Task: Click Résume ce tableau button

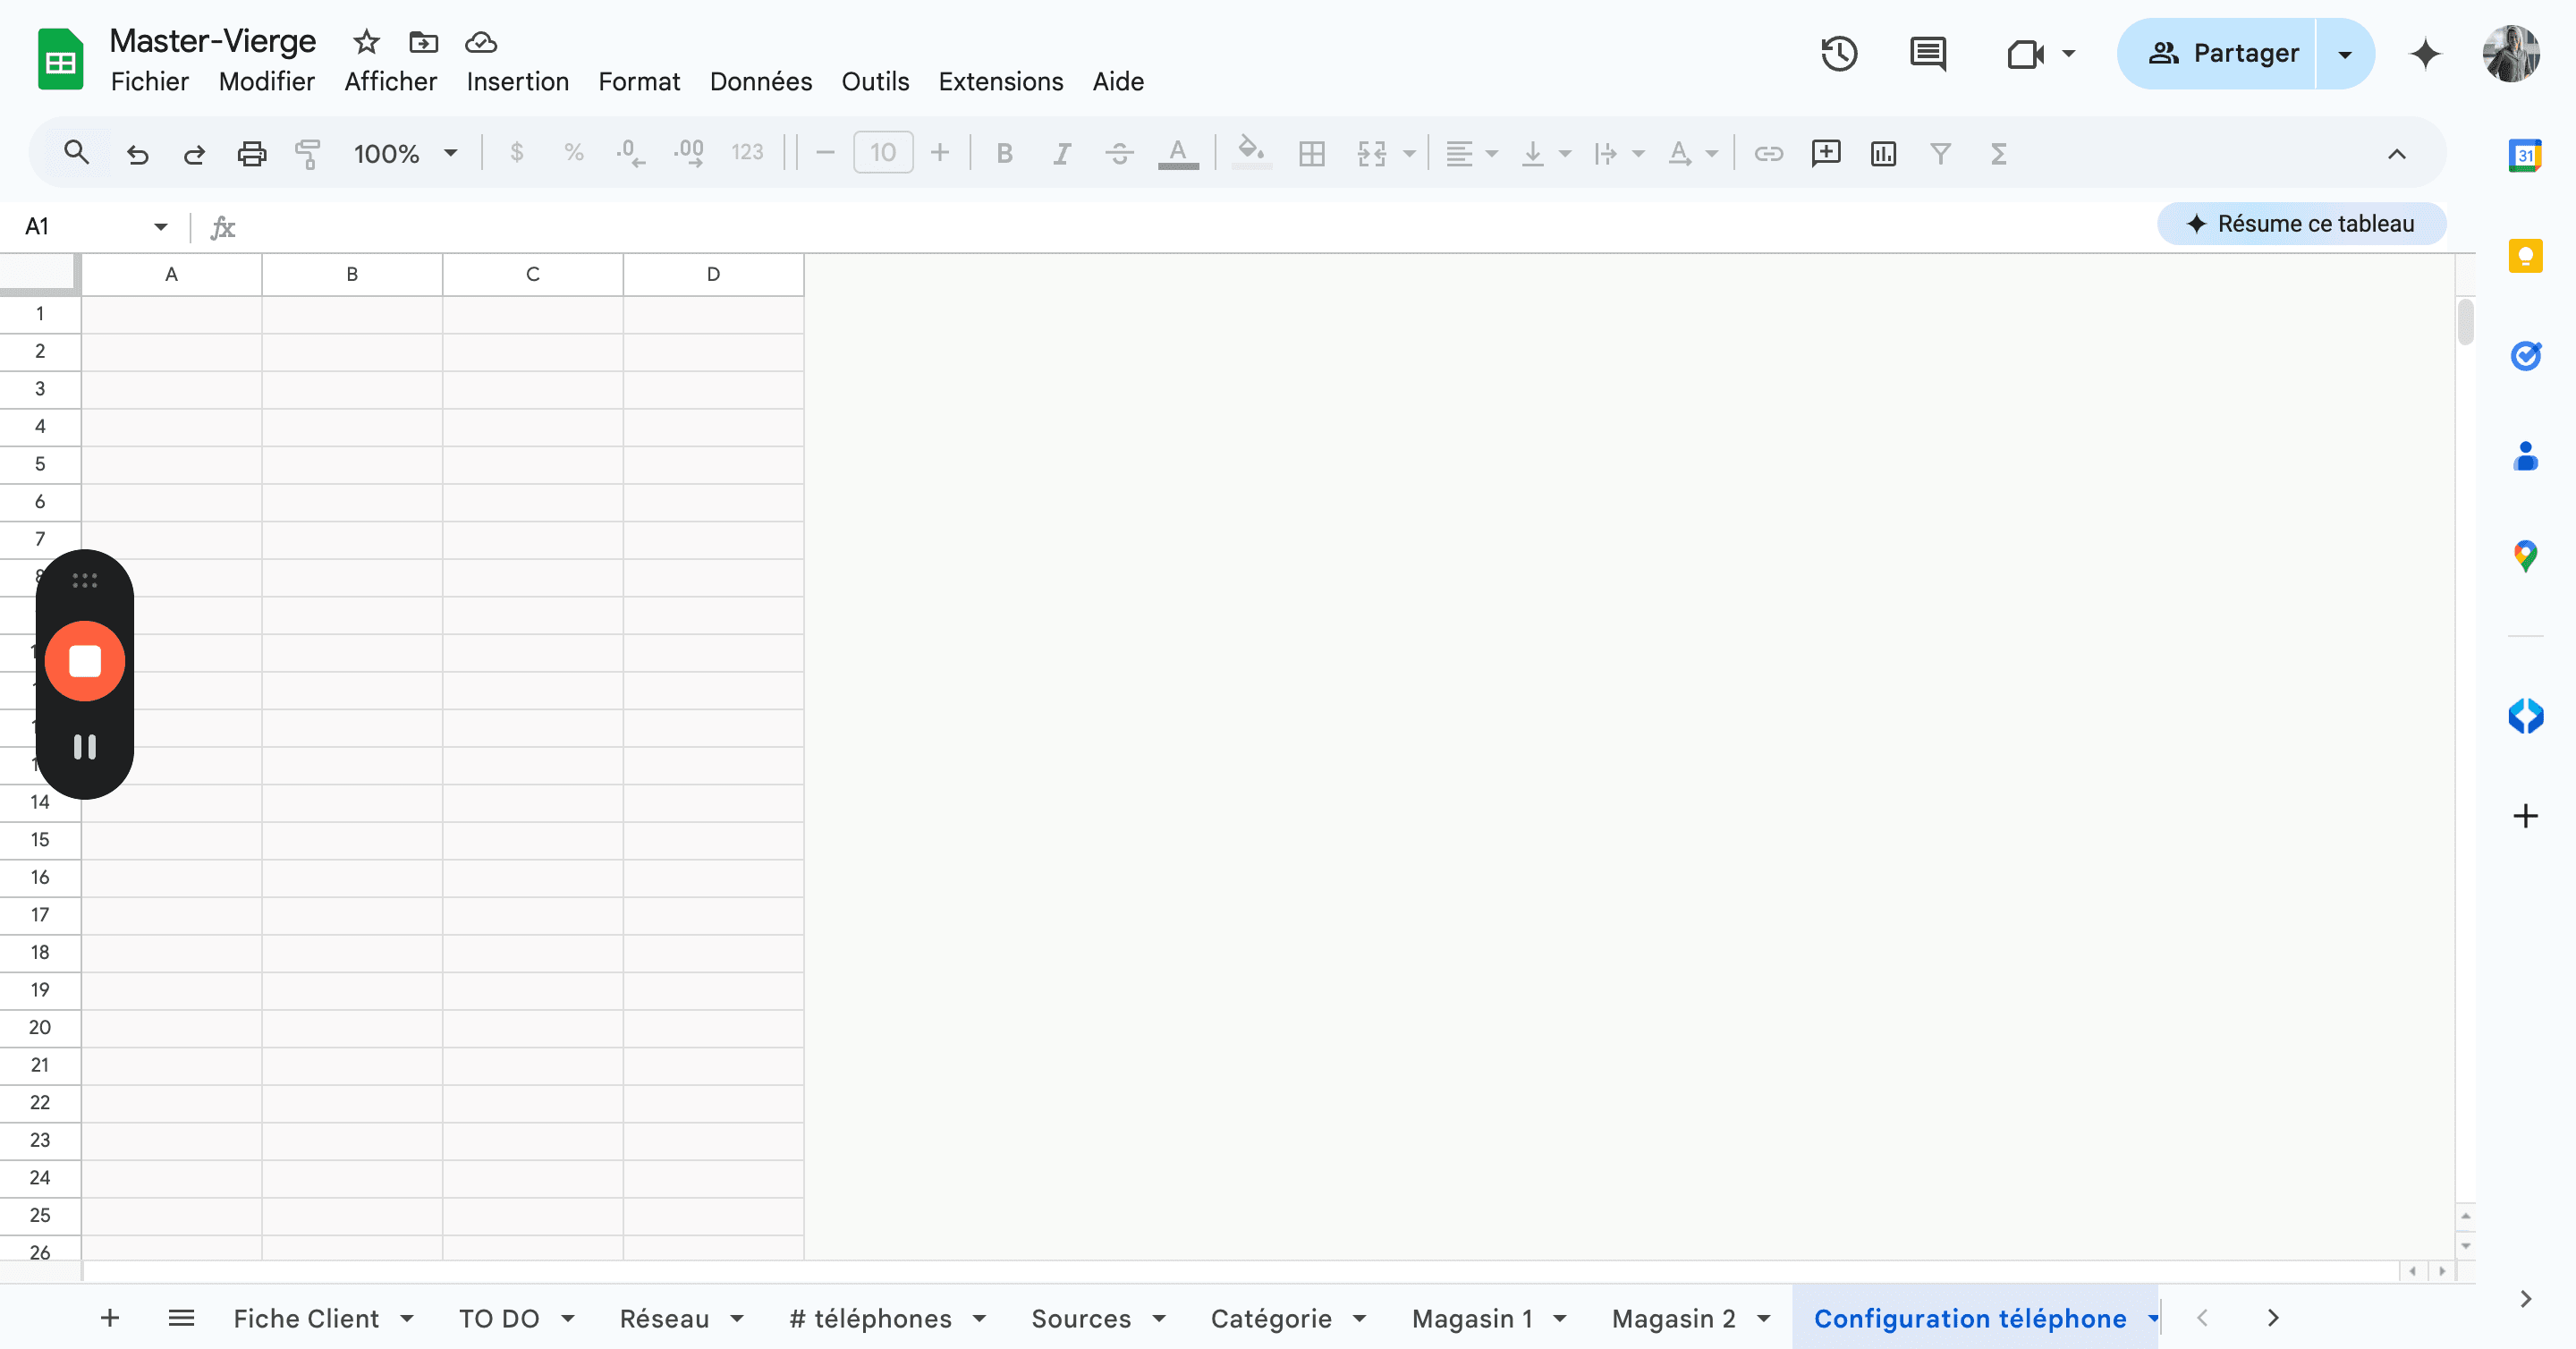Action: (2301, 224)
